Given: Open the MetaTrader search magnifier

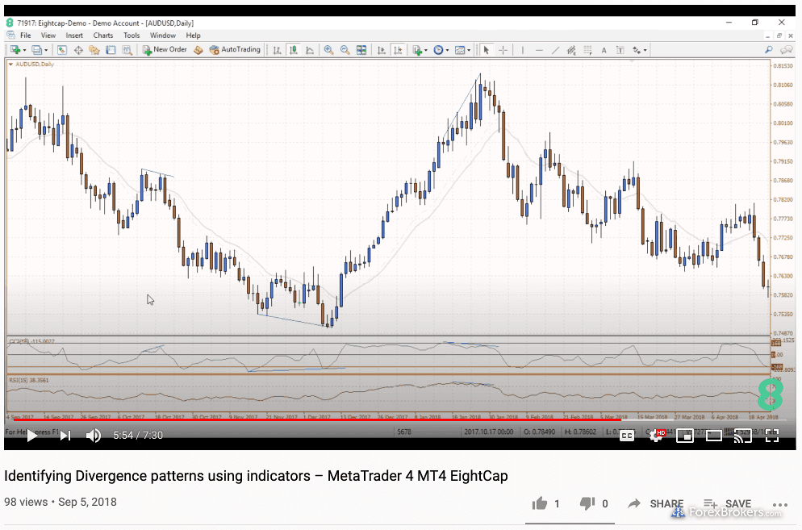Looking at the screenshot, I should [x=768, y=50].
